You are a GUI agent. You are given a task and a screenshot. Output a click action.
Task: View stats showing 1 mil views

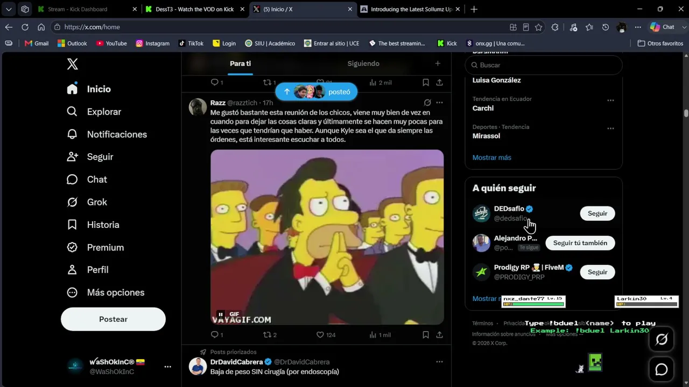(380, 335)
